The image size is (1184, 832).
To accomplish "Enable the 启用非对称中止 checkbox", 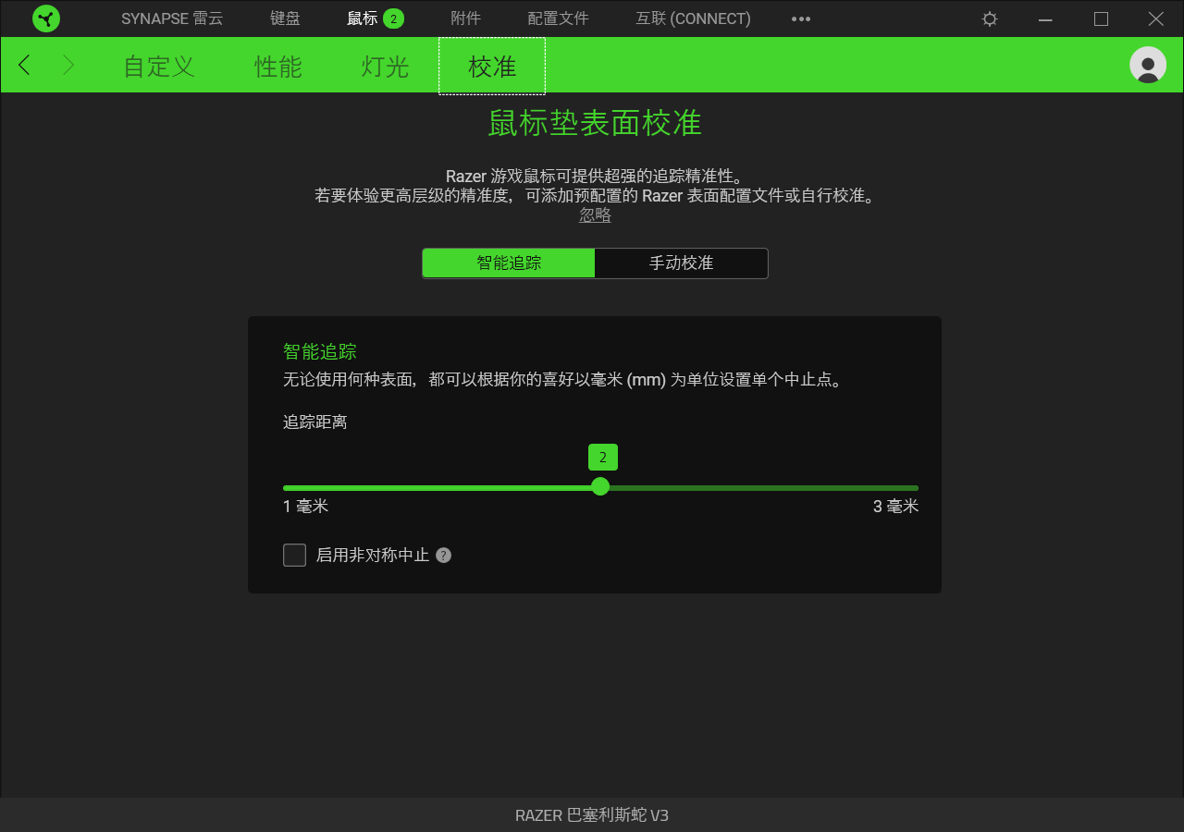I will (294, 555).
